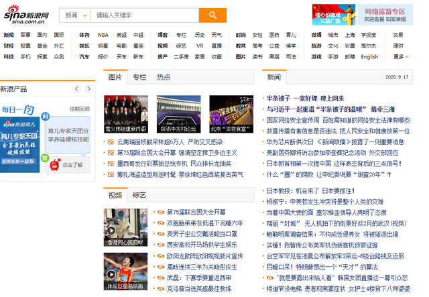Screen dimensions: 429x297
Task: Expand the 更多 navigation menu
Action: 401,57
